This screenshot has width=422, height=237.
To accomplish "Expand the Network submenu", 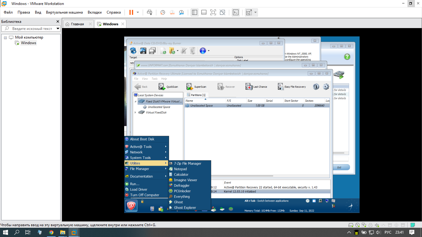I will (x=146, y=152).
